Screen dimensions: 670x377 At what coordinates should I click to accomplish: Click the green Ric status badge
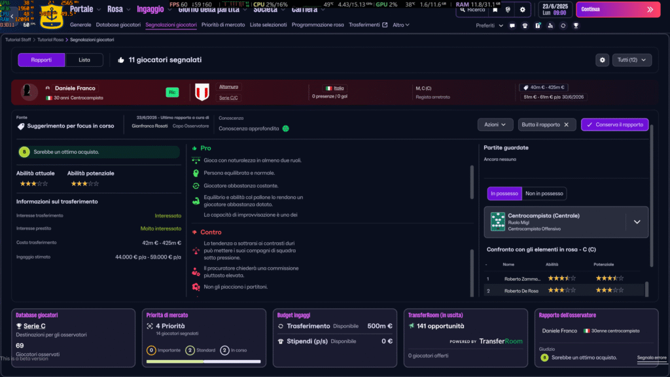172,92
